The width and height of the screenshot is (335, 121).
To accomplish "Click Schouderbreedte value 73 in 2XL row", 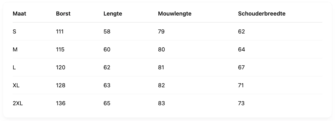I will click(241, 103).
